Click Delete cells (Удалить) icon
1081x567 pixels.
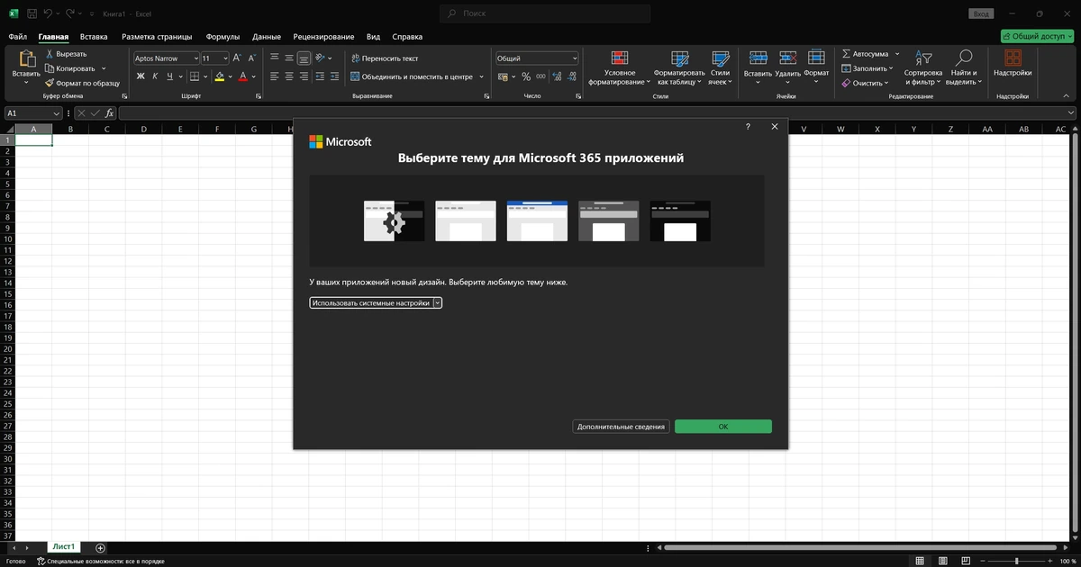click(787, 58)
